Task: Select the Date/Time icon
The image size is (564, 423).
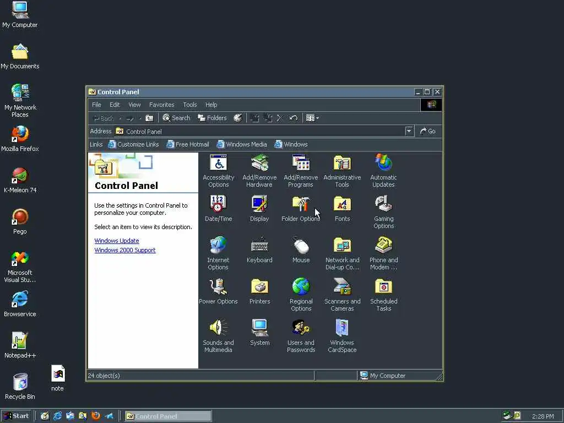Action: (218, 209)
